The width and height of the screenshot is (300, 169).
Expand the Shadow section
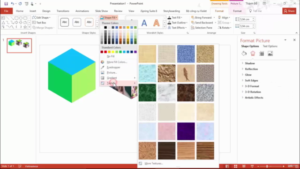(x=250, y=63)
